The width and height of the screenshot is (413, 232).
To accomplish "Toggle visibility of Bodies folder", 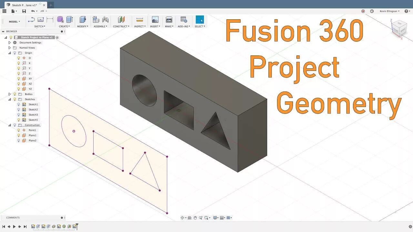I will click(x=15, y=94).
